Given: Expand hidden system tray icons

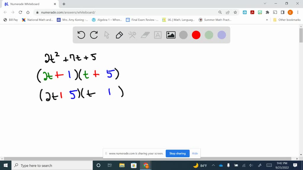Looking at the screenshot, I should coord(213,166).
